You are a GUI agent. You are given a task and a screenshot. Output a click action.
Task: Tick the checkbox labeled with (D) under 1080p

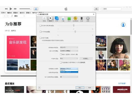pyautogui.click(x=61, y=54)
